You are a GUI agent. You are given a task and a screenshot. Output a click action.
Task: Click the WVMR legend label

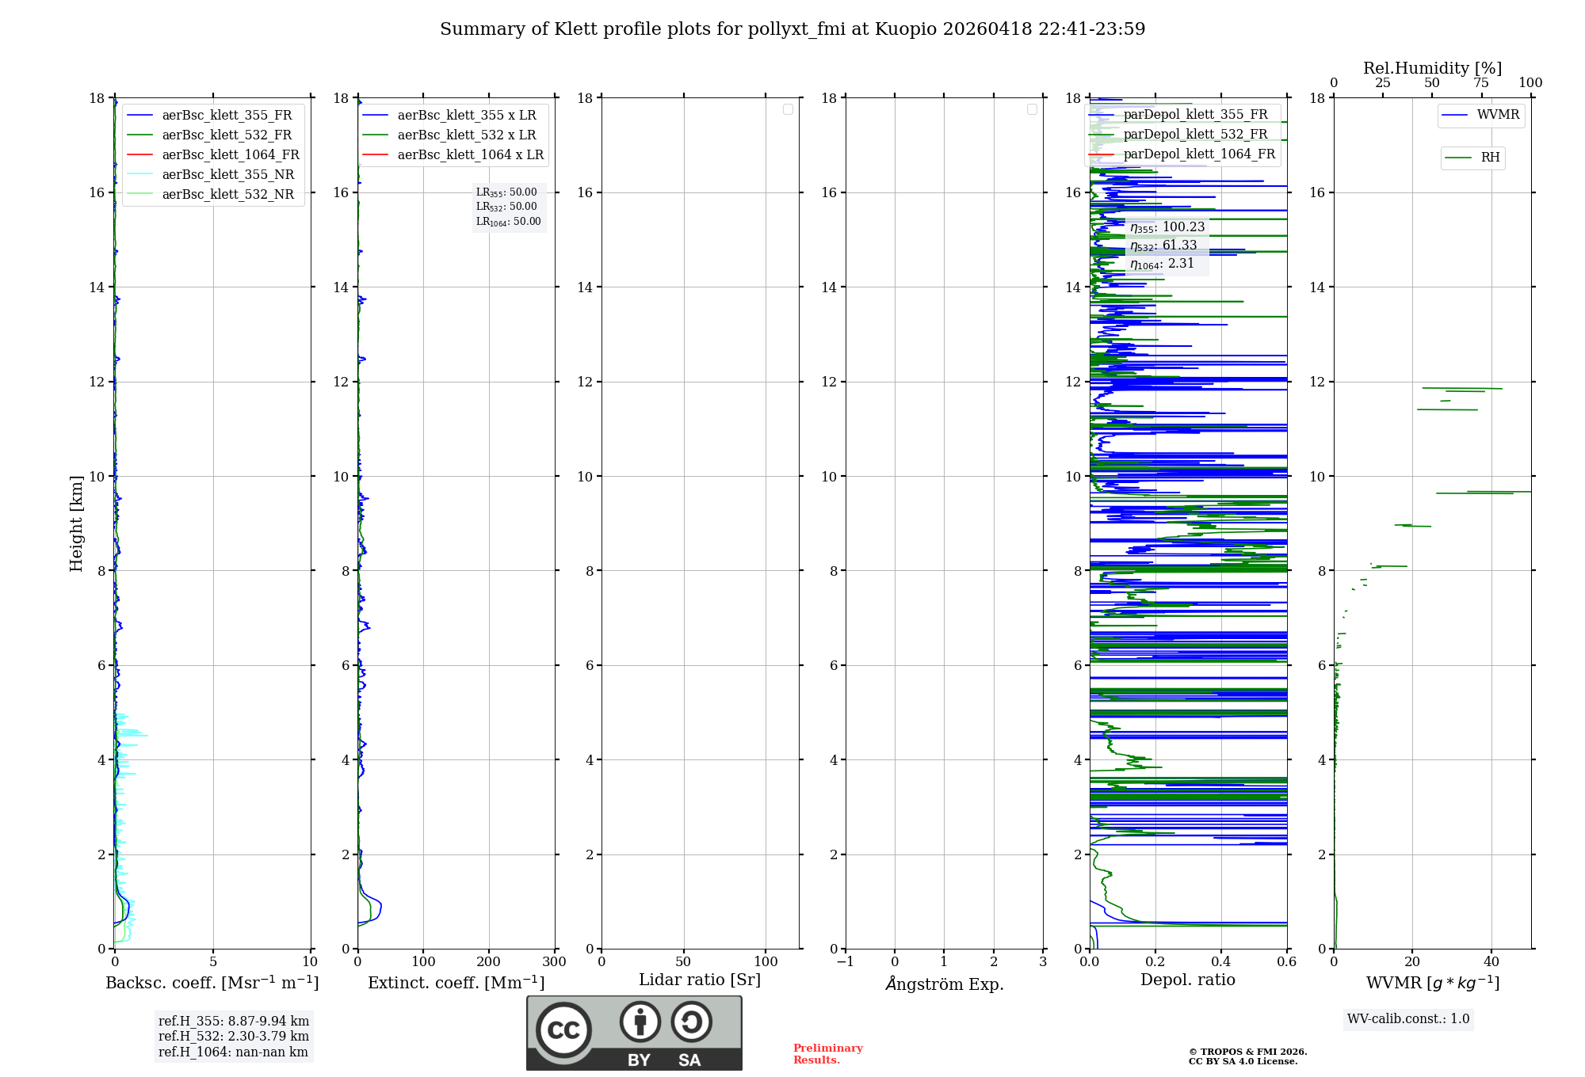[x=1498, y=115]
